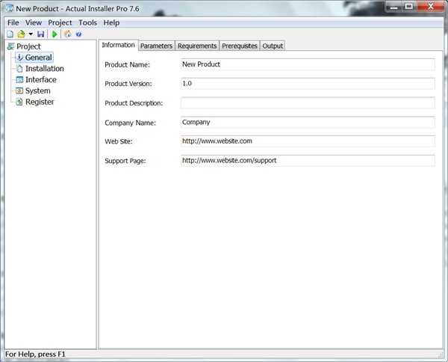The image size is (448, 362).
Task: Select System in the project tree
Action: 38,90
